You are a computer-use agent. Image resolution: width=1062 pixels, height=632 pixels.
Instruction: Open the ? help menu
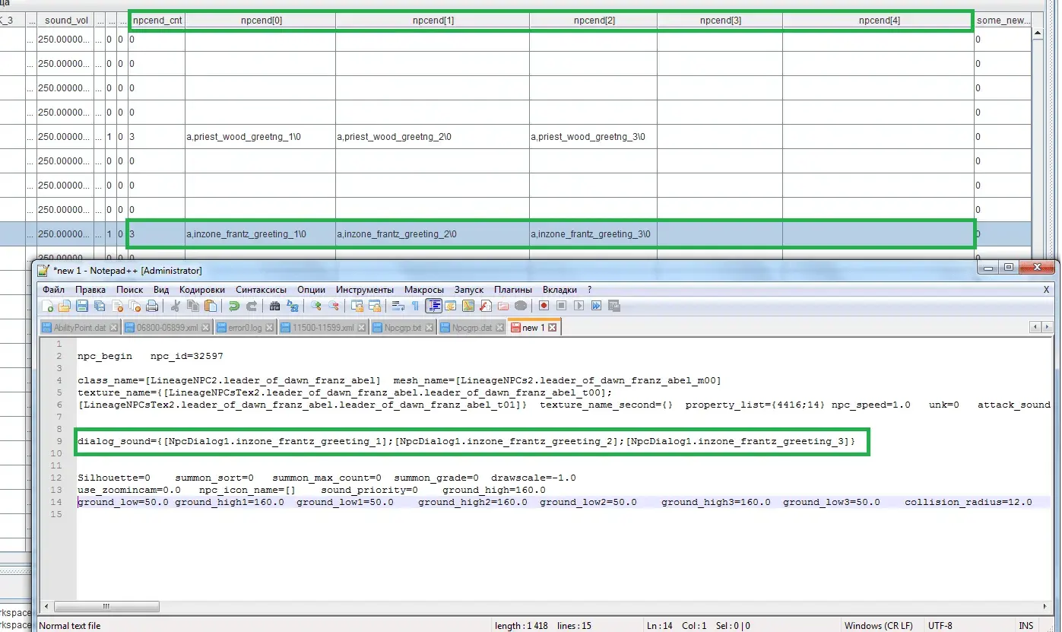[589, 290]
